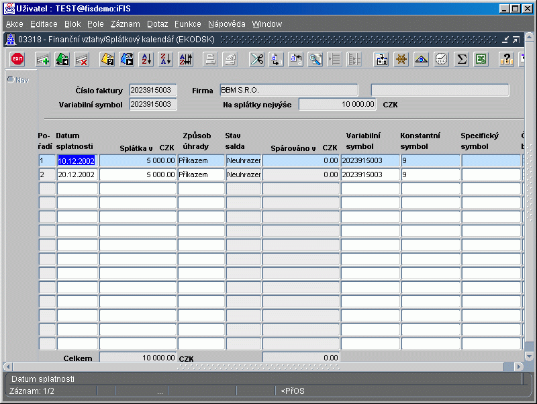Click the Firma field showing BBM S.R.O.
This screenshot has height=404, width=537.
(289, 90)
